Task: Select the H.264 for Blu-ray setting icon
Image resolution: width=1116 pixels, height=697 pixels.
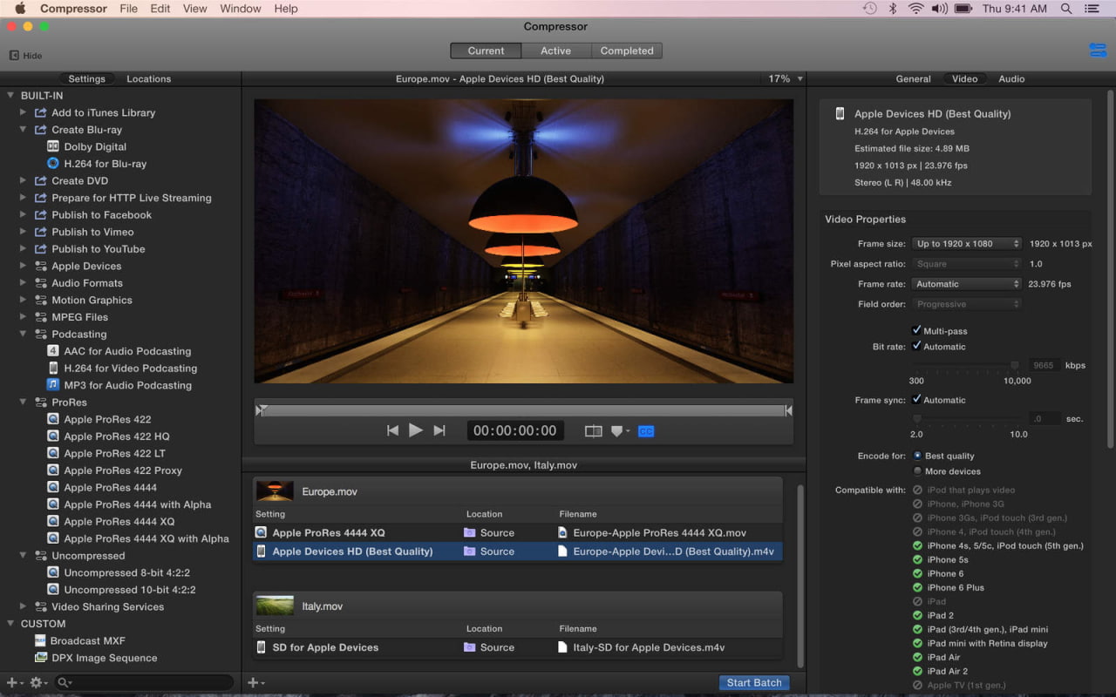Action: coord(53,164)
